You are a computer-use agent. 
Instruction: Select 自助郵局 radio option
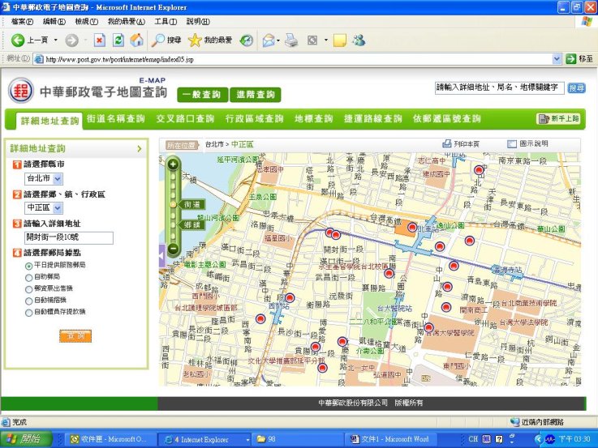pyautogui.click(x=28, y=278)
